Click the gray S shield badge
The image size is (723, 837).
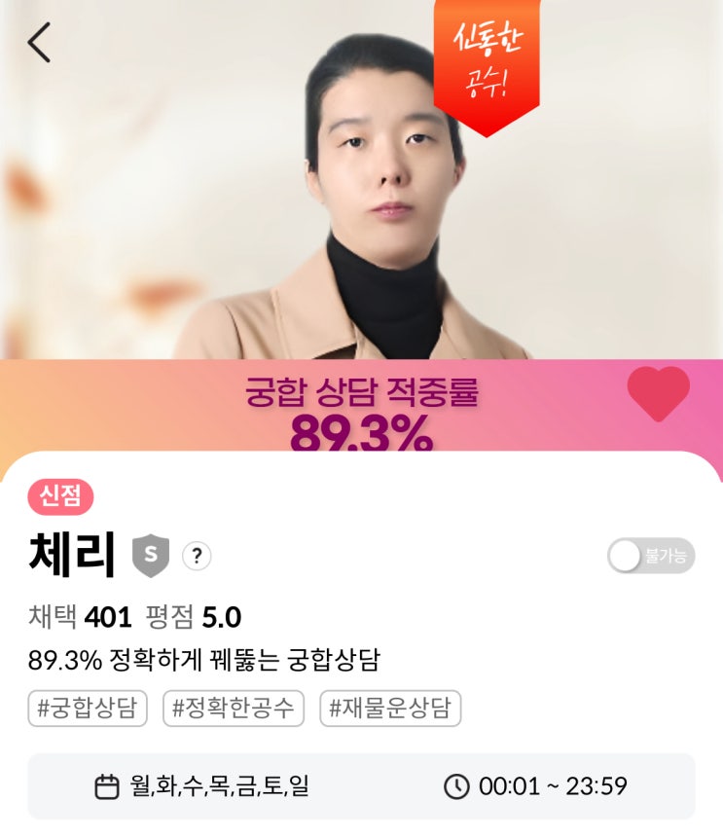151,555
